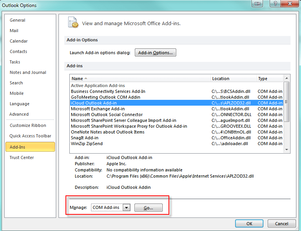The width and height of the screenshot is (301, 231).
Task: Confirm with the OK button
Action: pos(249,224)
